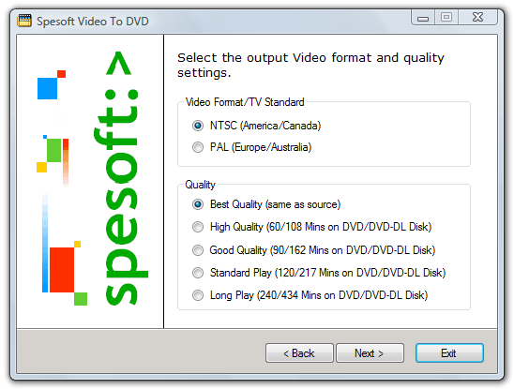Viewport: 514px width, 389px height.
Task: Click the Exit button
Action: click(449, 353)
